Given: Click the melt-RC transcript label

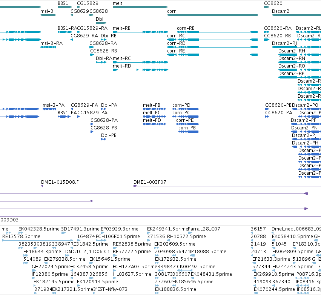Looking at the screenshot, I should pyautogui.click(x=121, y=58).
